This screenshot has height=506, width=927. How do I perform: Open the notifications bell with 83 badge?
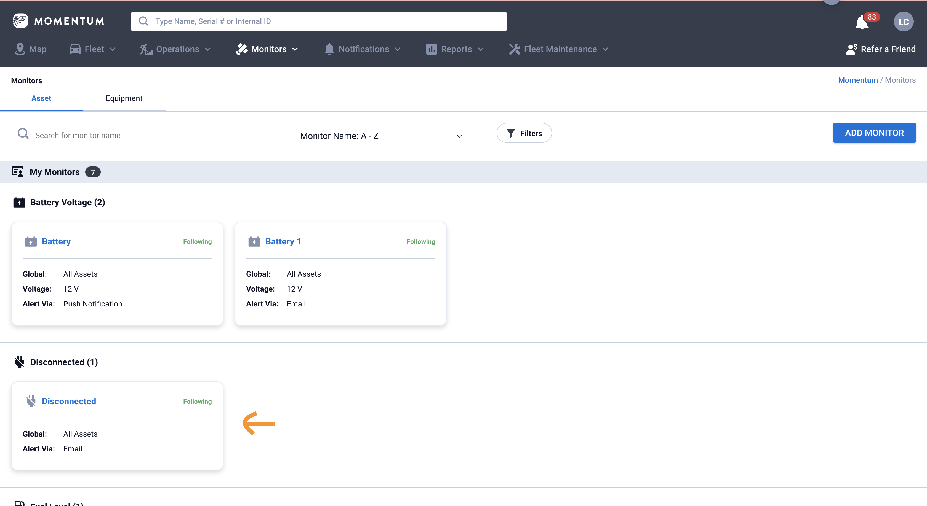862,22
